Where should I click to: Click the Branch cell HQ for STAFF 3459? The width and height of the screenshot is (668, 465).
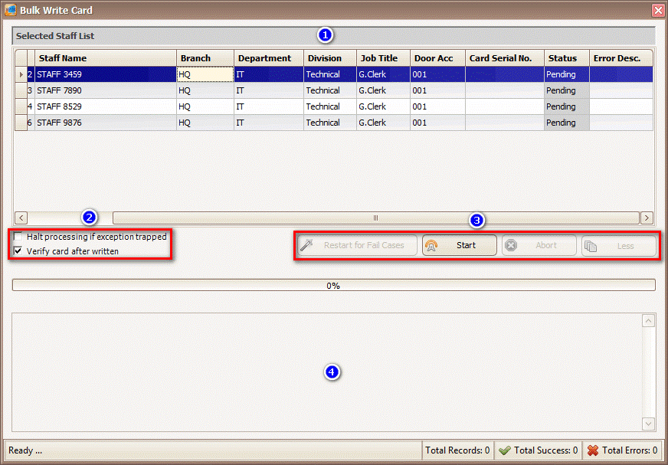pyautogui.click(x=204, y=74)
